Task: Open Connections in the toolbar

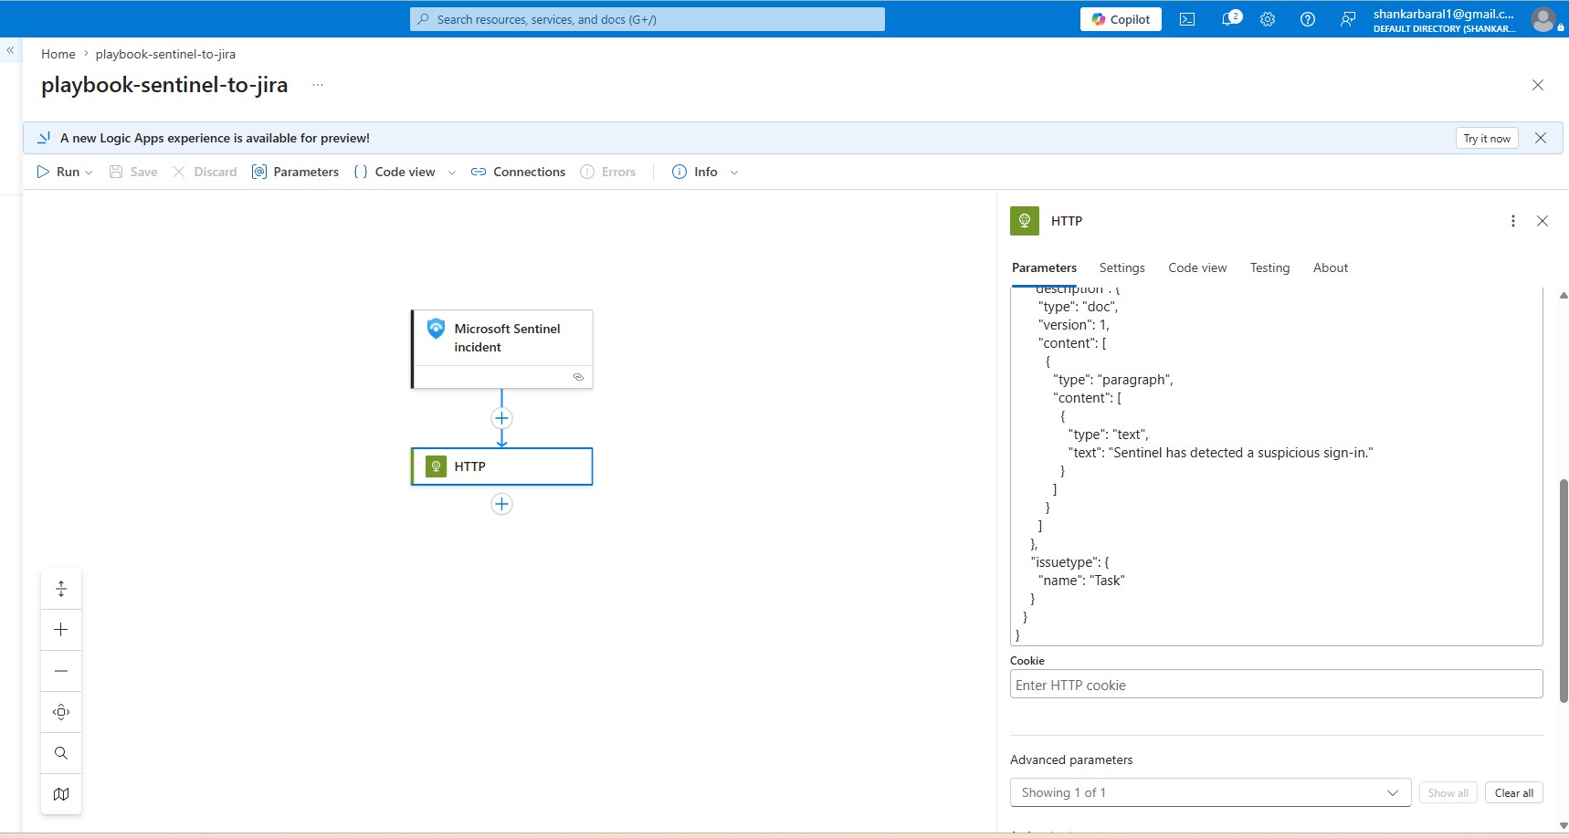Action: click(x=518, y=172)
